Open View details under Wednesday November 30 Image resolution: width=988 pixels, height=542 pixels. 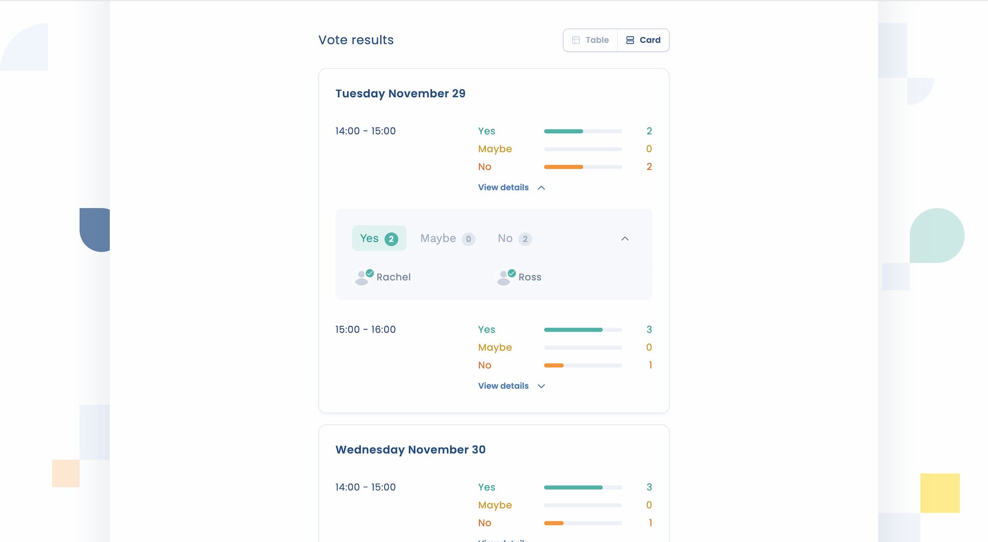(503, 540)
